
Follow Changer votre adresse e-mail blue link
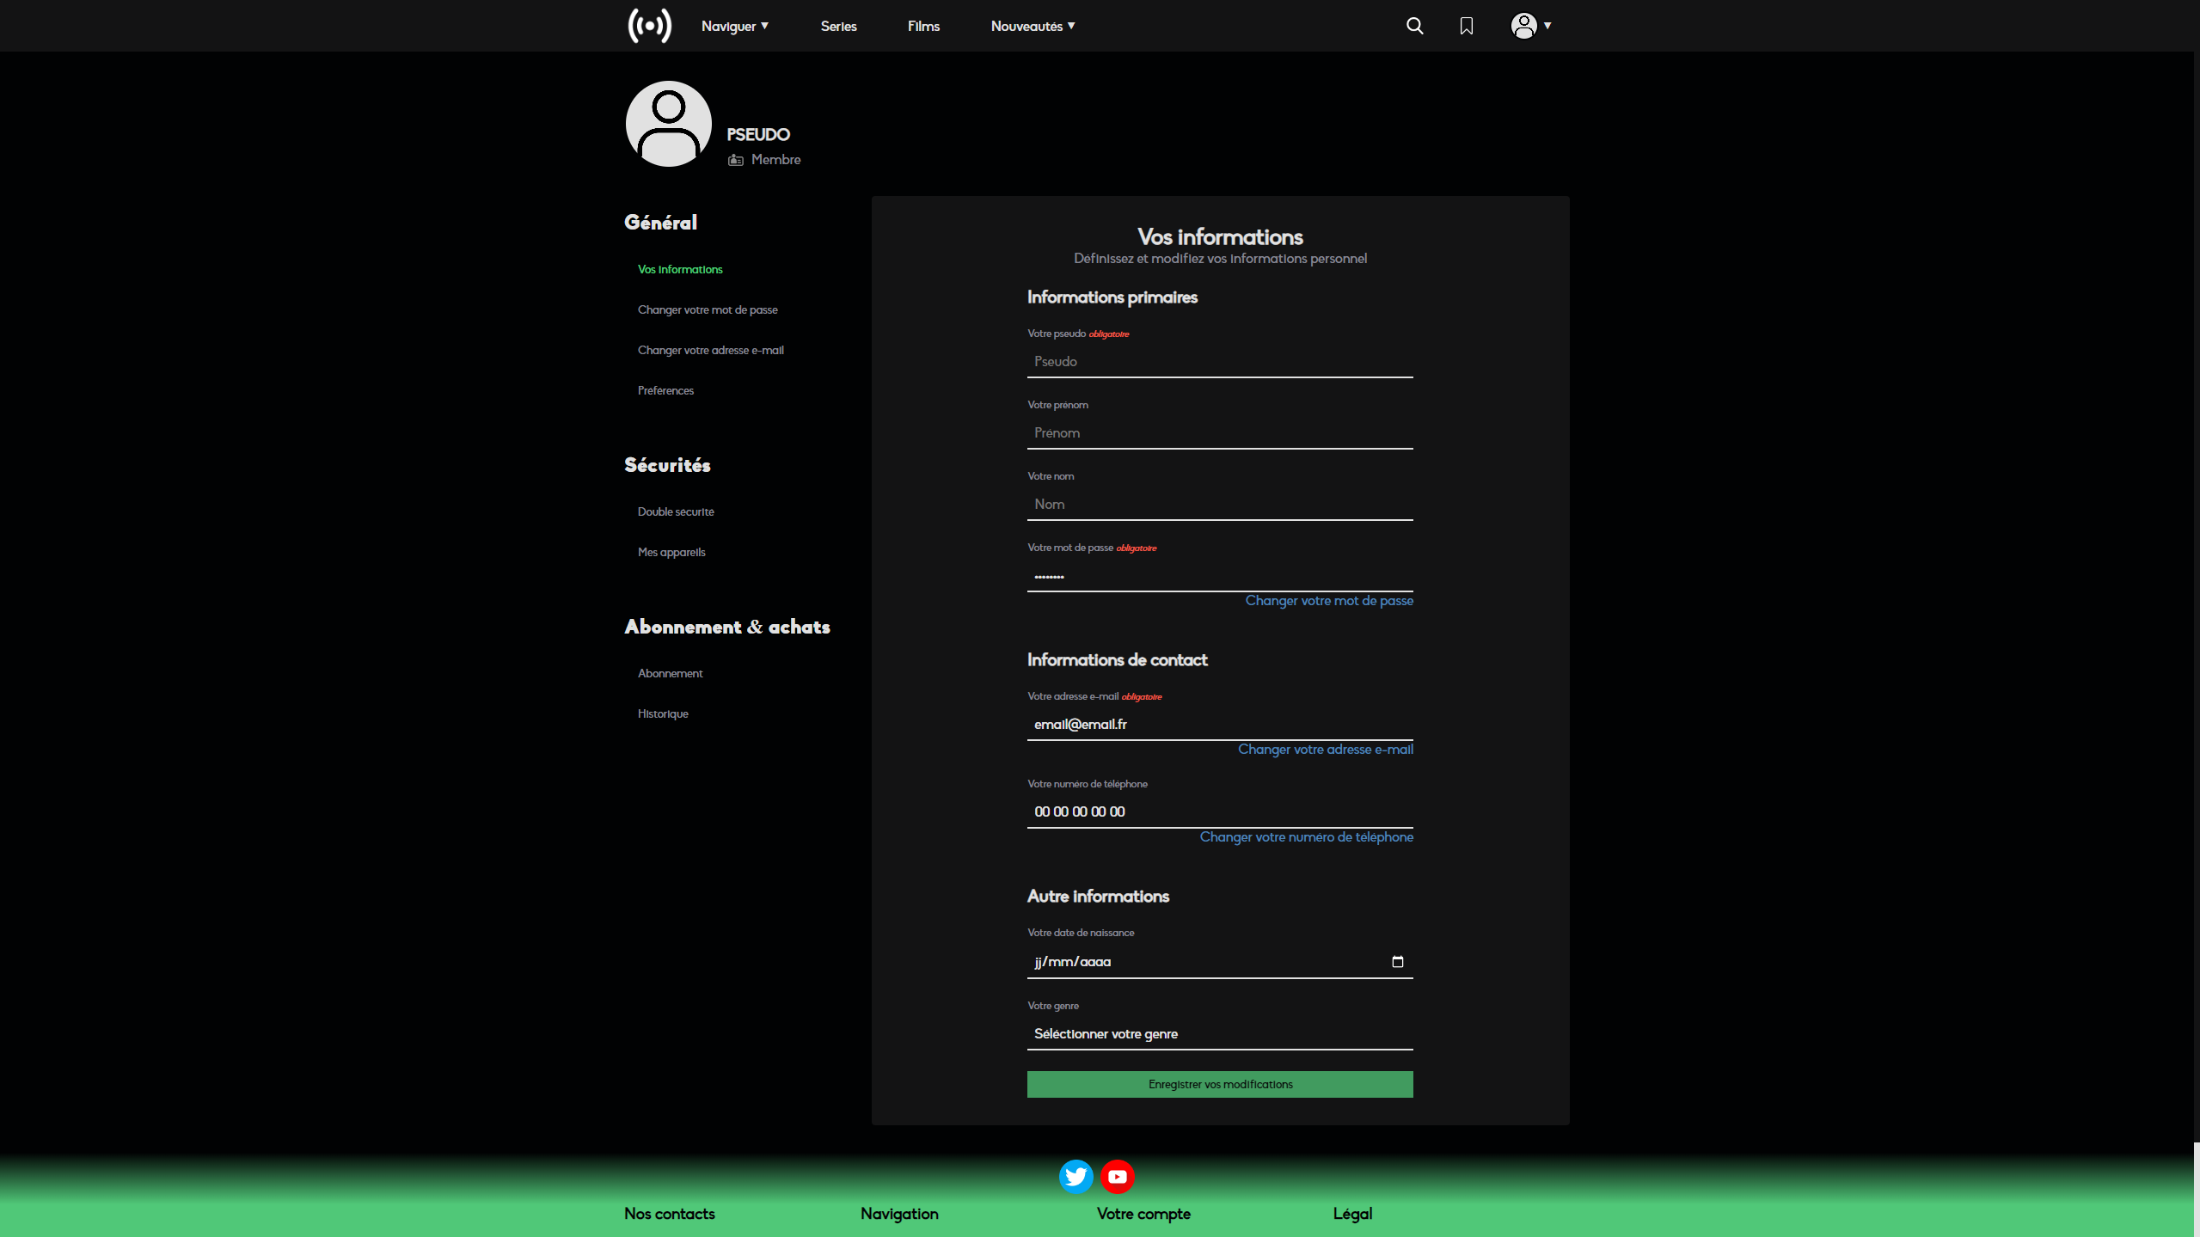point(1325,750)
